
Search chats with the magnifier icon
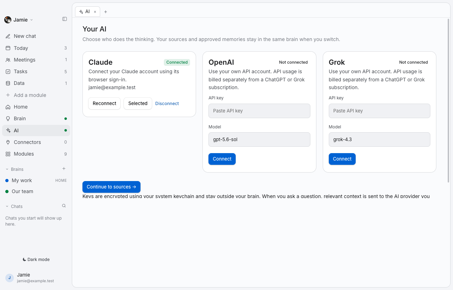[64, 206]
